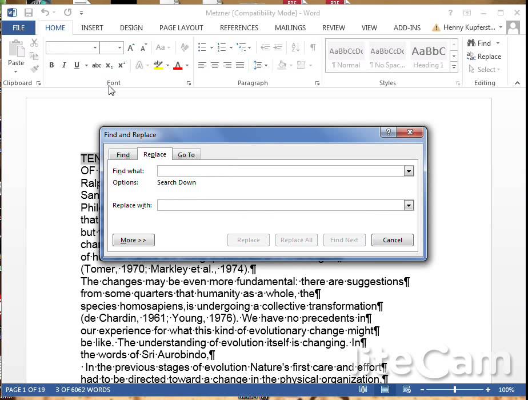The image size is (528, 400).
Task: Click the Grow Font icon
Action: pos(131,48)
